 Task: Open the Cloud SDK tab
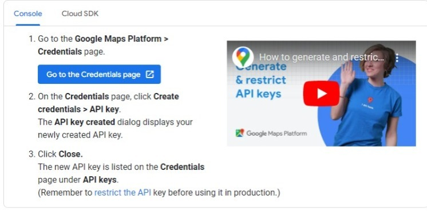(x=80, y=14)
